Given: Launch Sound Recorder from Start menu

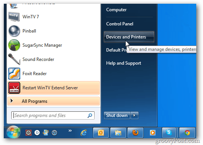Looking at the screenshot, I should pos(54,59).
